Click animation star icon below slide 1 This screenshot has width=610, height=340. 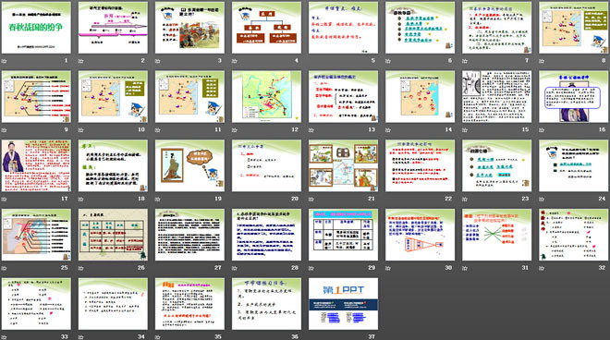coord(5,61)
